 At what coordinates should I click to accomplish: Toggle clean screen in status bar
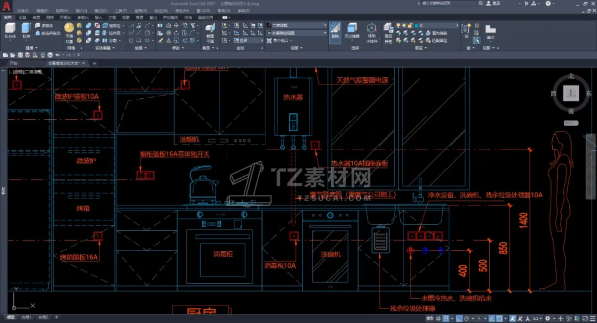[585, 319]
